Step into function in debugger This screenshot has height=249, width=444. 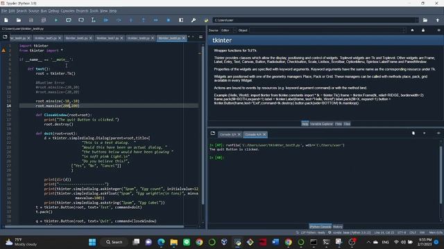click(131, 20)
